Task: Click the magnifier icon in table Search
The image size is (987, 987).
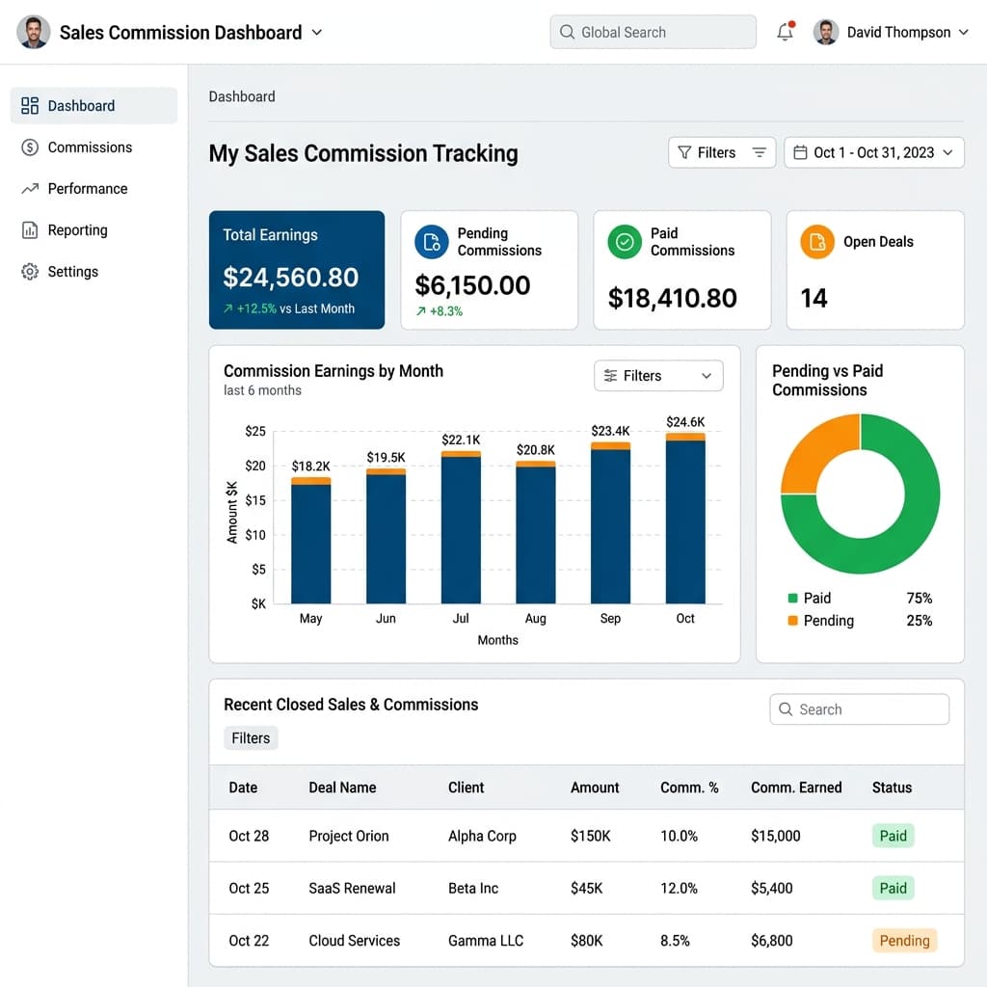Action: coord(786,709)
